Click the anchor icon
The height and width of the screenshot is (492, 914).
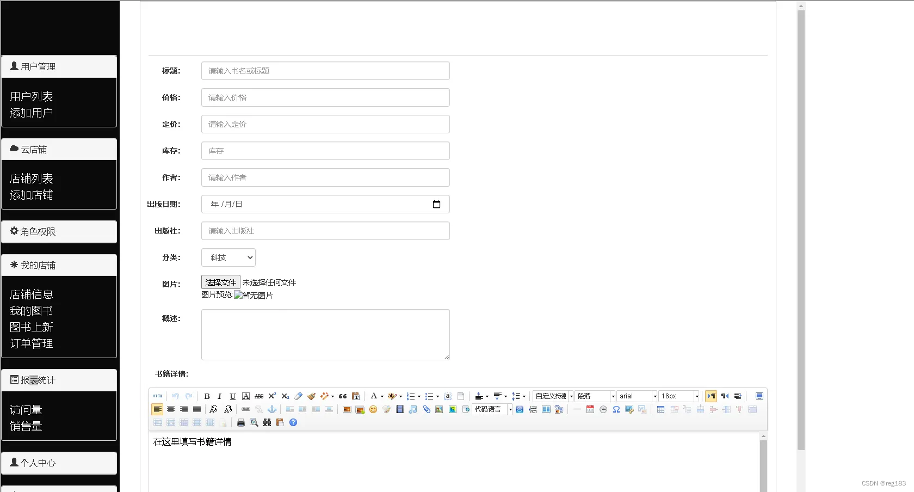[272, 409]
